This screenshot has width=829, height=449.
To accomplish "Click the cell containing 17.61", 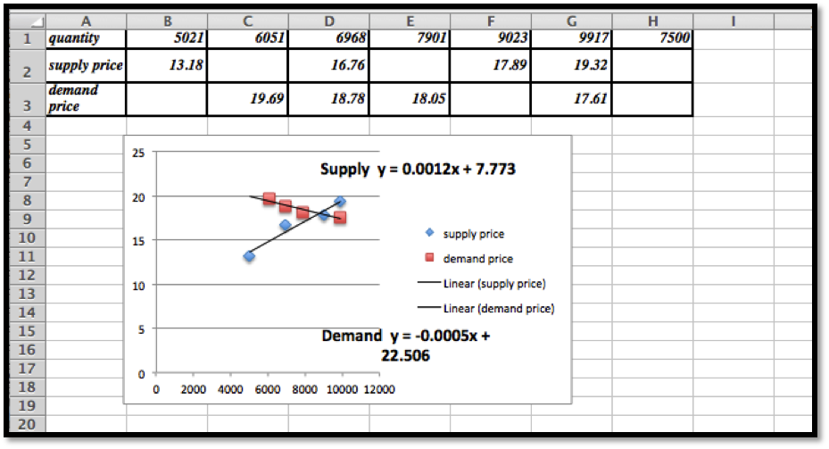I will (x=571, y=99).
